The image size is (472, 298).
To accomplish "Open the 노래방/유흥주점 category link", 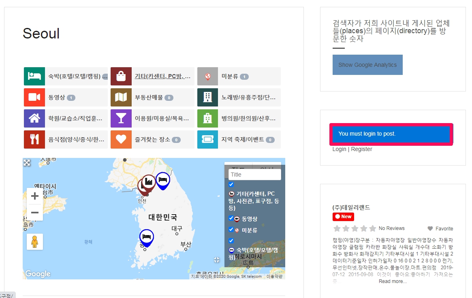I will 248,98.
